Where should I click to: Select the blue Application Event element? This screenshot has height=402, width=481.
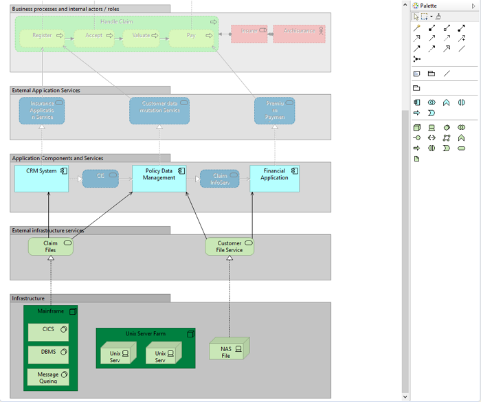point(432,113)
